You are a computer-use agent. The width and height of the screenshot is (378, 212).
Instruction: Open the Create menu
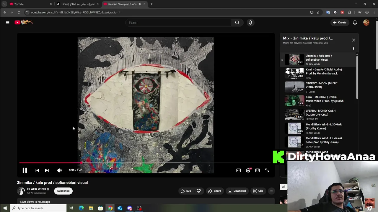[x=340, y=22]
